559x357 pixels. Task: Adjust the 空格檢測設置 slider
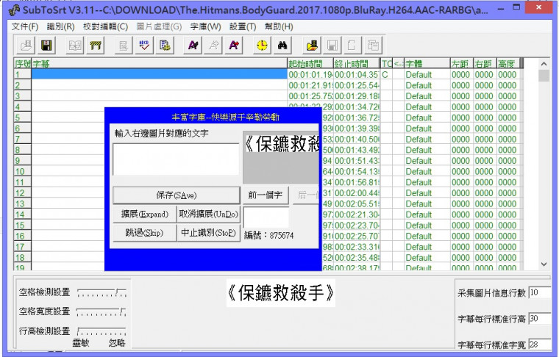[x=102, y=292]
